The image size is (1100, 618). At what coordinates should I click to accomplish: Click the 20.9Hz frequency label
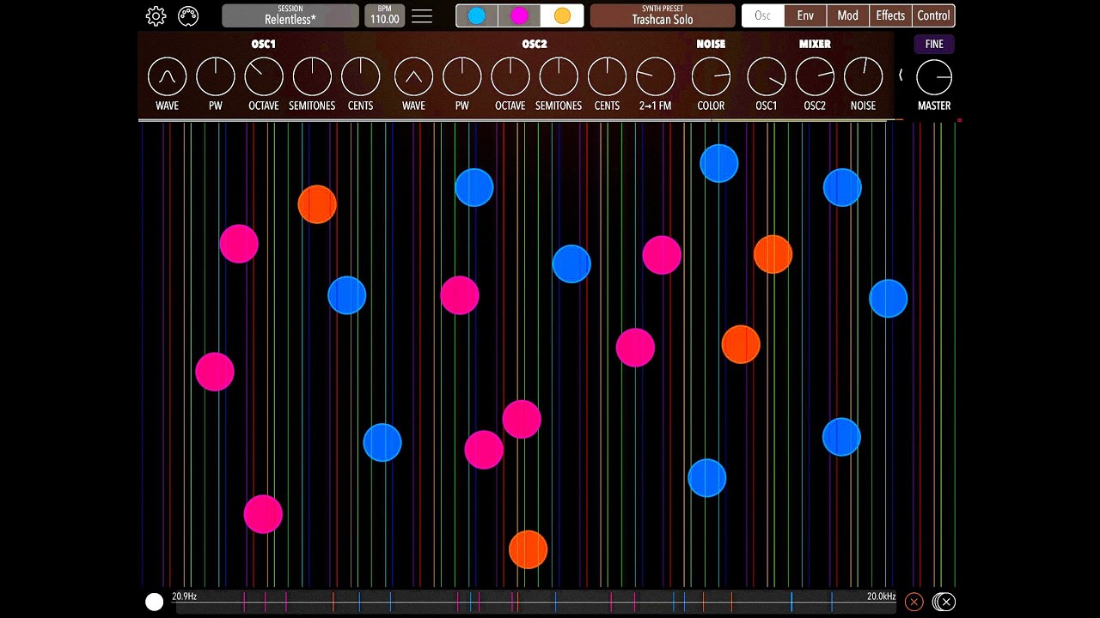[184, 597]
